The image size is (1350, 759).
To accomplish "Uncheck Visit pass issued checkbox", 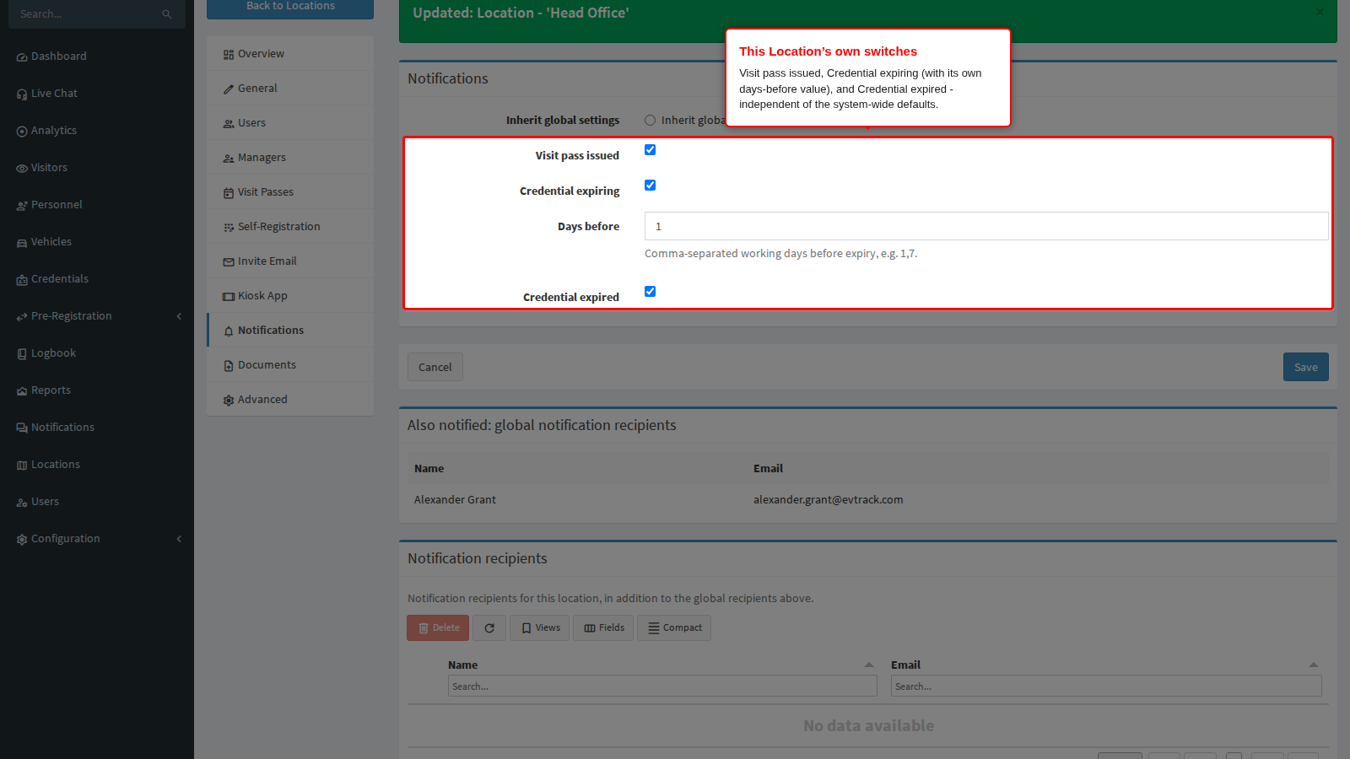I will tap(650, 150).
